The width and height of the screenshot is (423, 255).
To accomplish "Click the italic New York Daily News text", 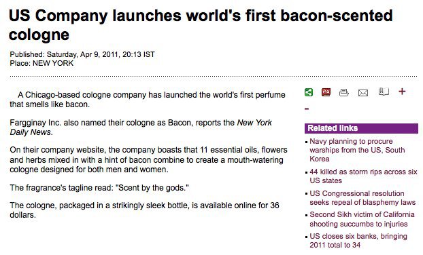I will click(x=141, y=127).
